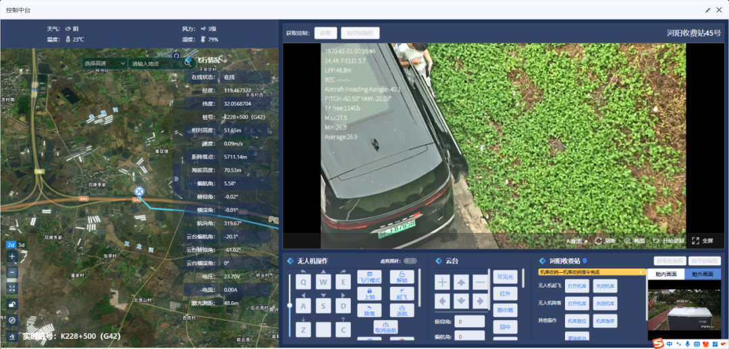Image resolution: width=729 pixels, height=349 pixels.
Task: Click the map zoom out minus button
Action: pyautogui.click(x=13, y=273)
